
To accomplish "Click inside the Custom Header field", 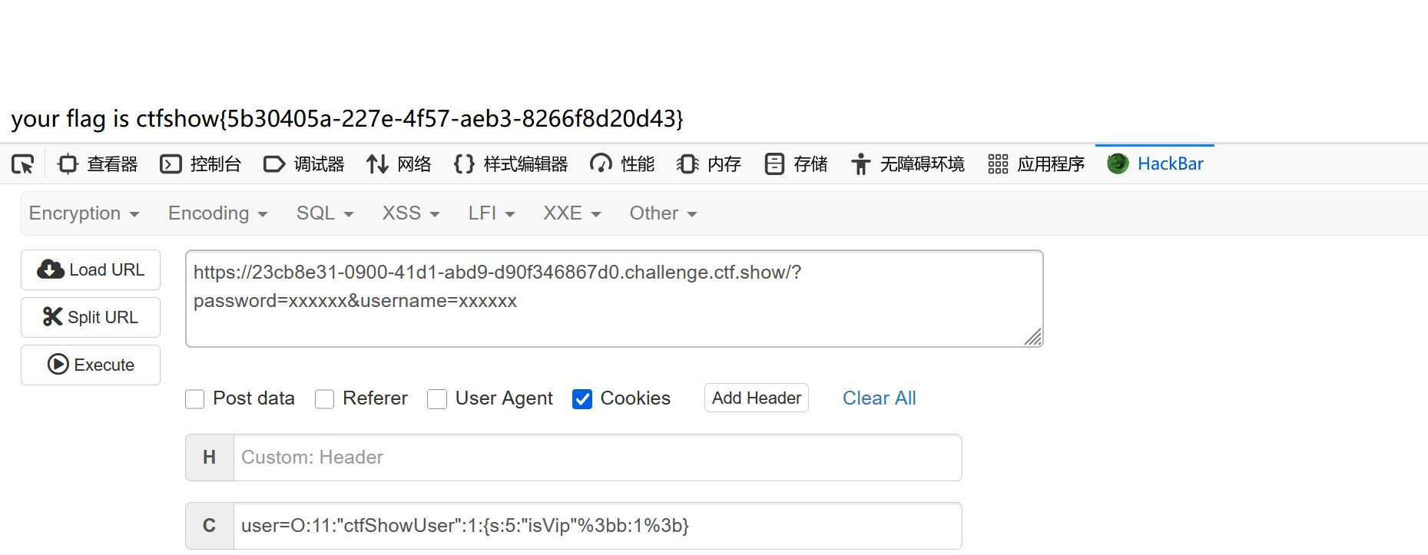I will click(x=538, y=457).
